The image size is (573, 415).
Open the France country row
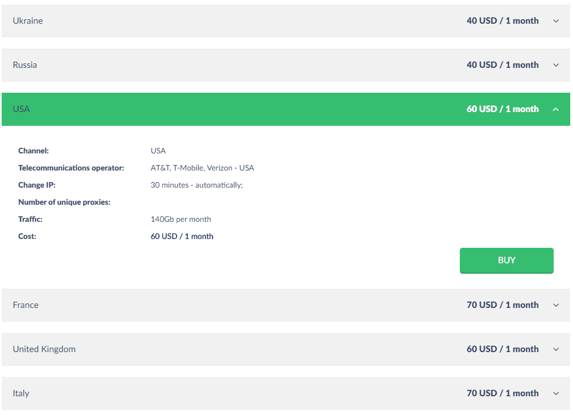click(x=286, y=305)
